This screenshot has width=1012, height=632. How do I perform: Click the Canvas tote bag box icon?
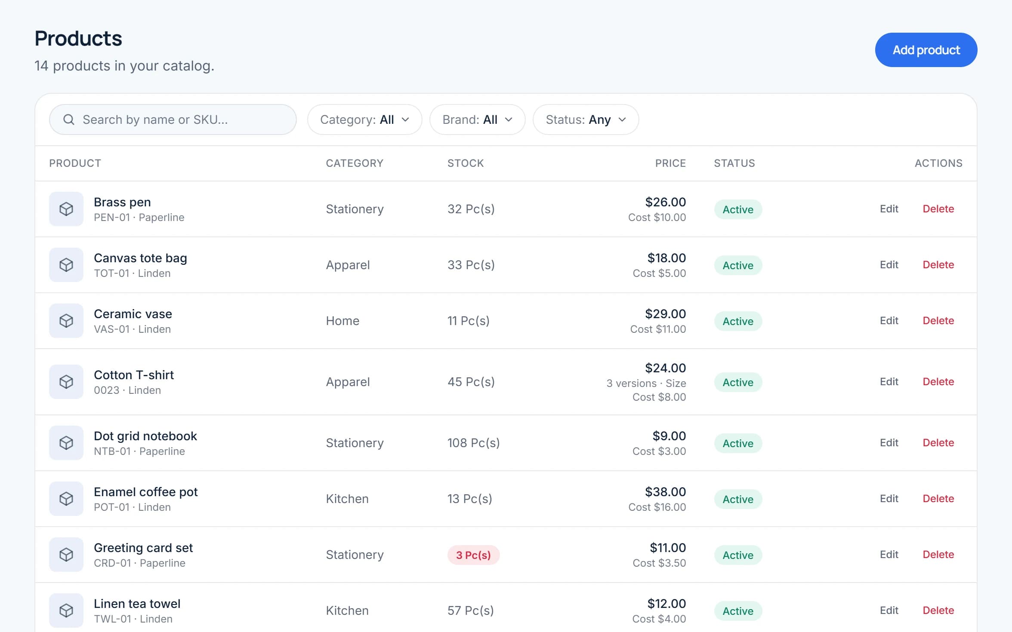(x=66, y=265)
